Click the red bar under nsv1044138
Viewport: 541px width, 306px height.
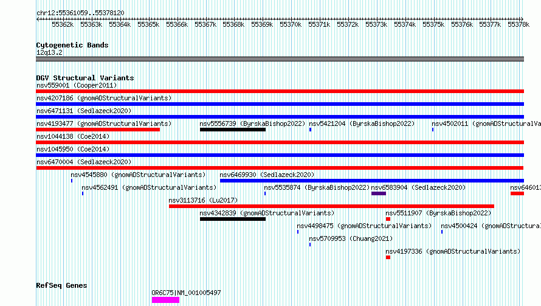coord(280,142)
